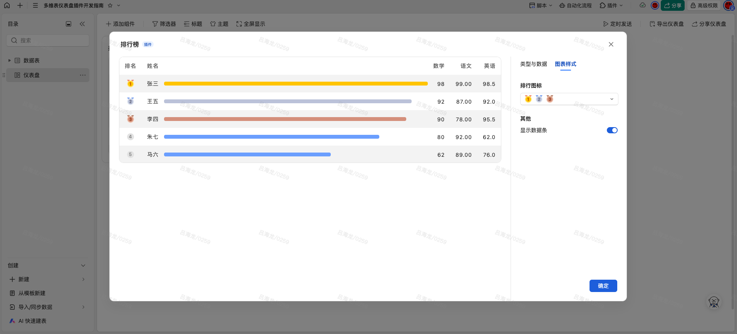Toggle the 显示数据条 switch off

tap(612, 130)
